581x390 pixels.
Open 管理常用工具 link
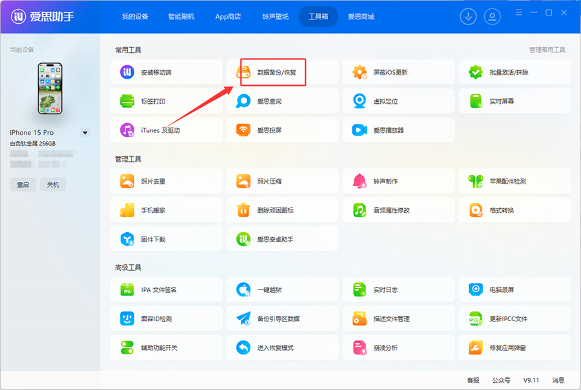547,50
